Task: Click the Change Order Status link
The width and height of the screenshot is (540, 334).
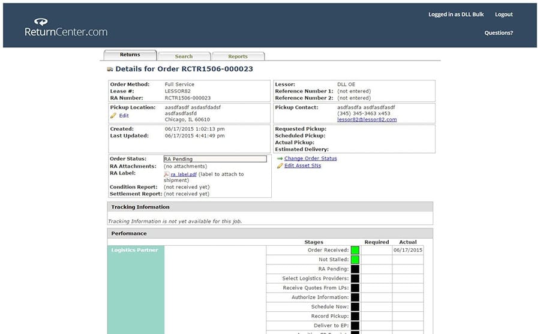Action: (311, 158)
